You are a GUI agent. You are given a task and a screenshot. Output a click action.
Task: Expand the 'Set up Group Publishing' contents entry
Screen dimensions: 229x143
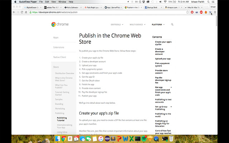pos(171,107)
